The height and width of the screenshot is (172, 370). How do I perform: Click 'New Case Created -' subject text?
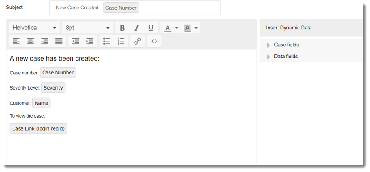(79, 8)
